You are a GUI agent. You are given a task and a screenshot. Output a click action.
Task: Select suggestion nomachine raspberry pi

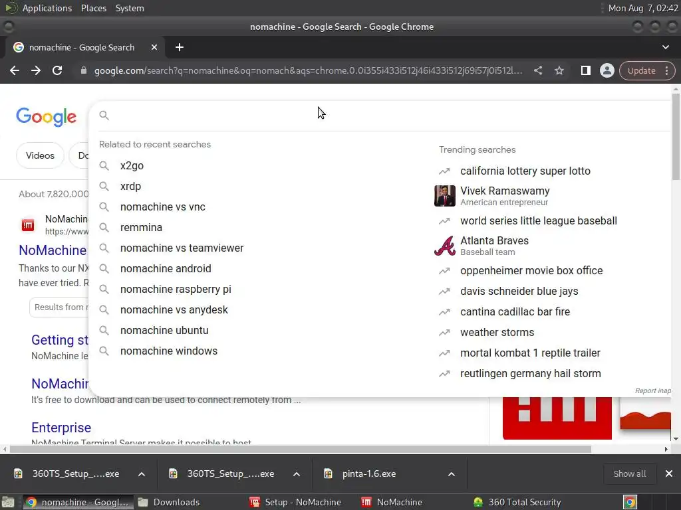(176, 290)
